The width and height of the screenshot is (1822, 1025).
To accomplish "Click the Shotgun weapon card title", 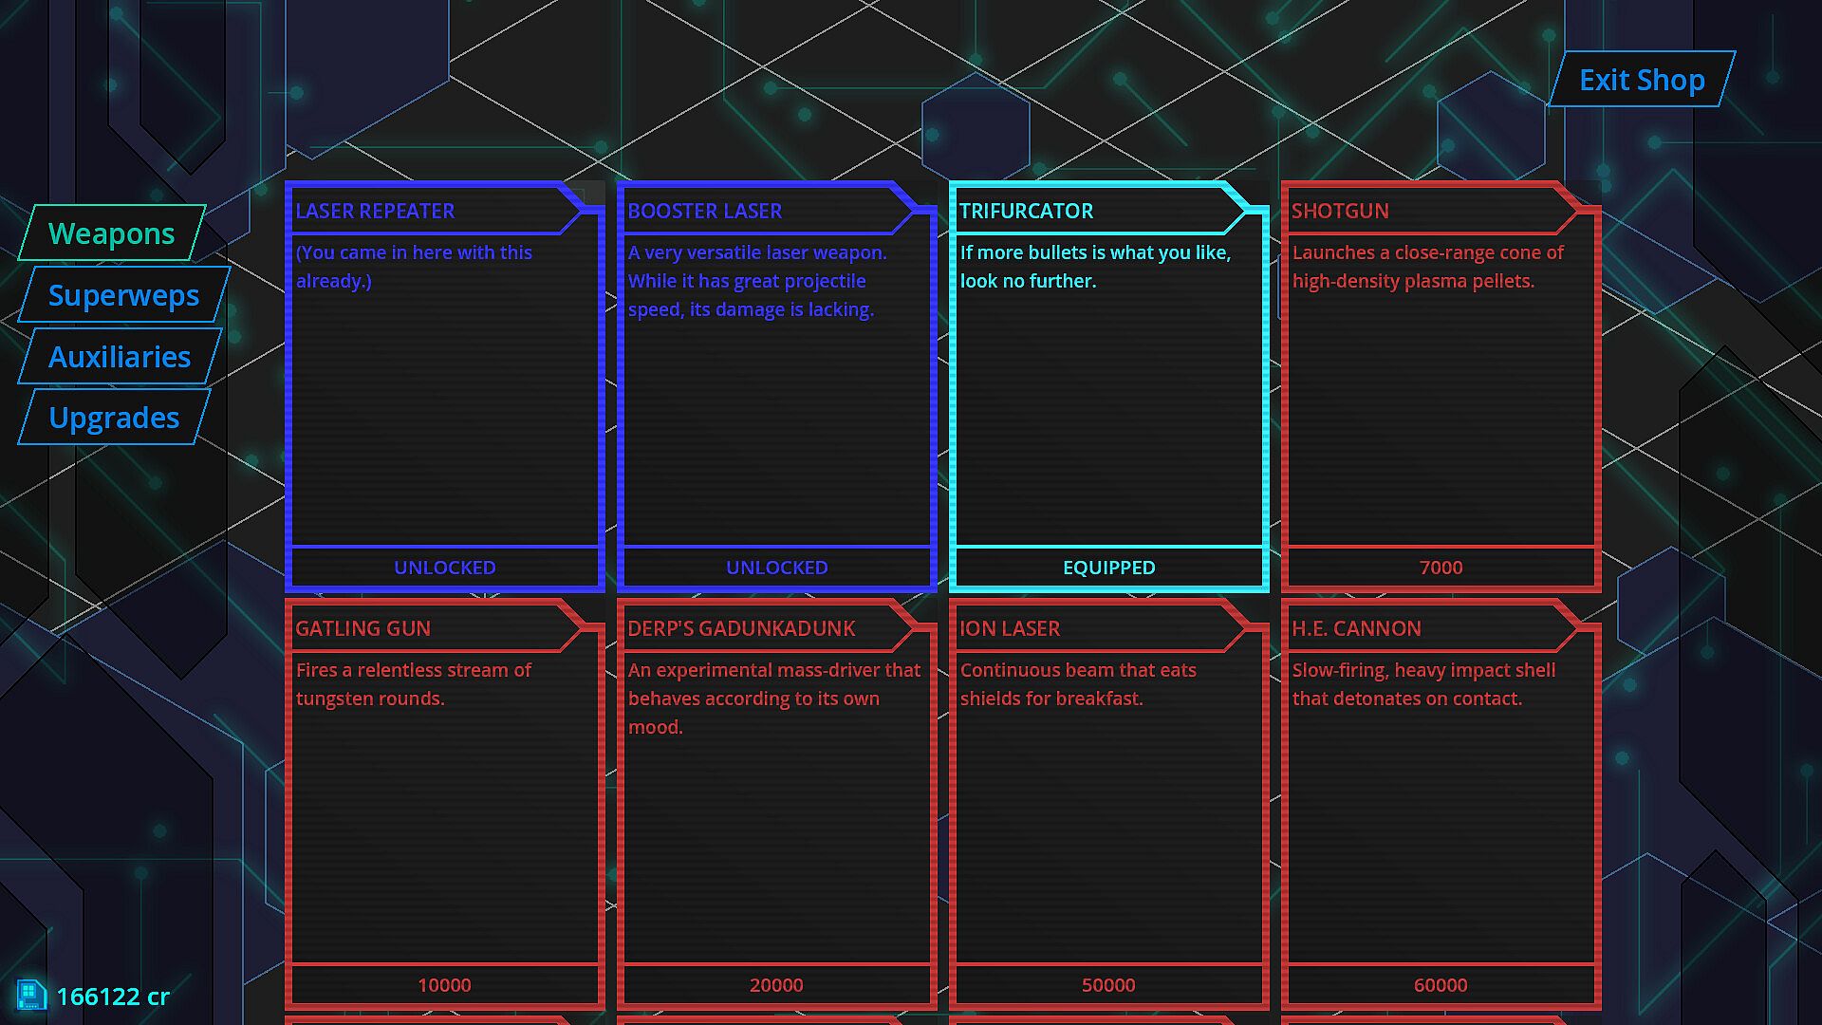I will point(1340,211).
